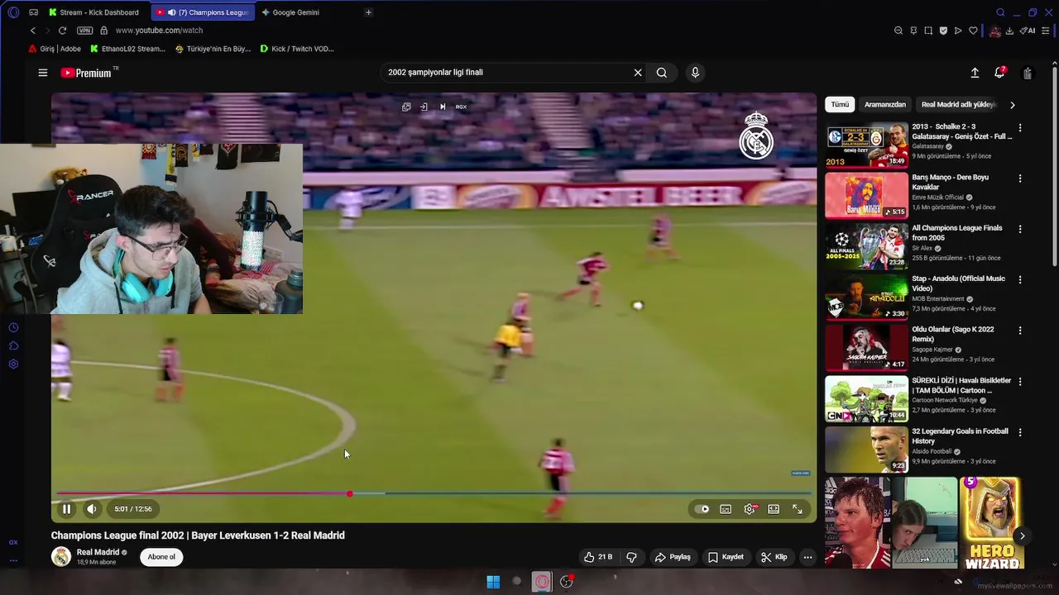This screenshot has height=595, width=1059.
Task: Open Opera menu logo
Action: (13, 12)
